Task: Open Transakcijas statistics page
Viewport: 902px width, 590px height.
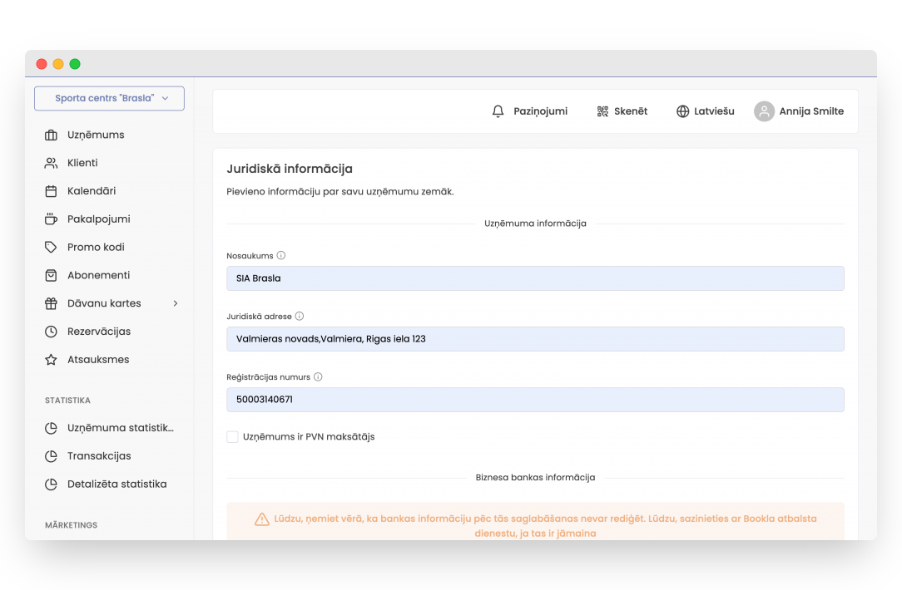Action: [x=99, y=456]
